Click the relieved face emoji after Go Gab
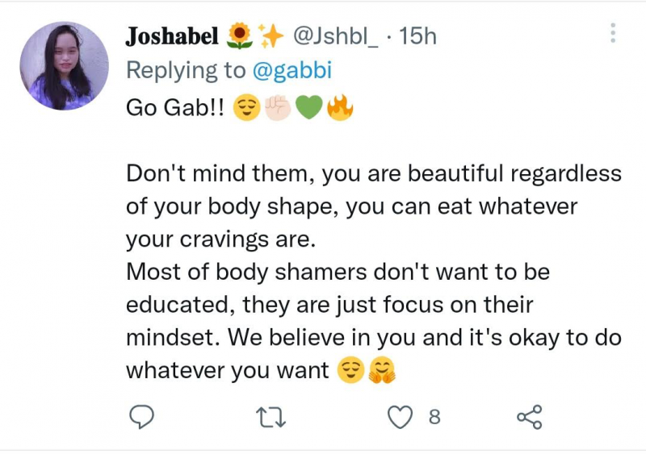 (246, 107)
